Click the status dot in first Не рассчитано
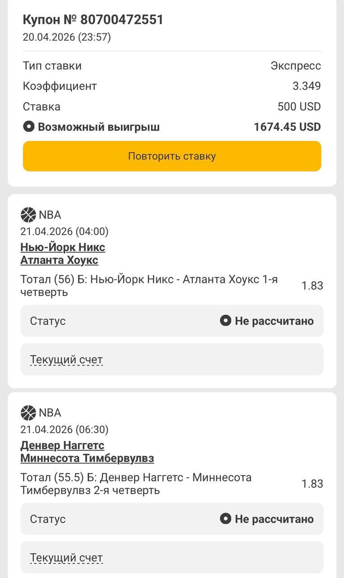This screenshot has width=344, height=578. pos(225,321)
